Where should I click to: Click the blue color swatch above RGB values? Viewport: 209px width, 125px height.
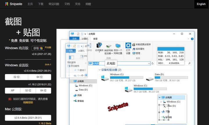[171, 49]
